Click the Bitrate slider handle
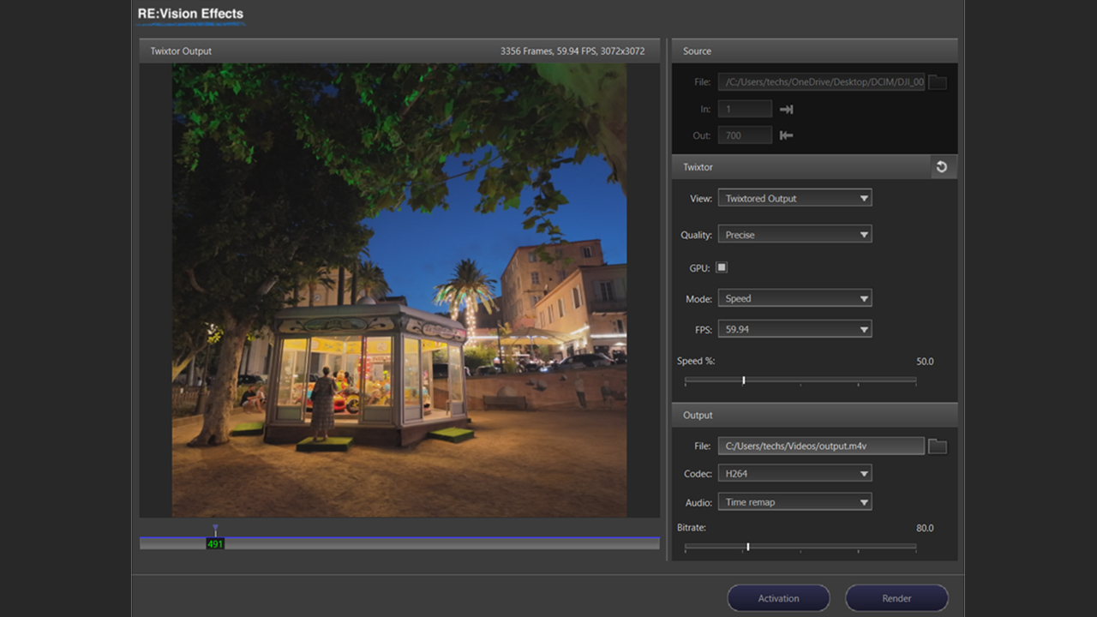 [x=748, y=546]
